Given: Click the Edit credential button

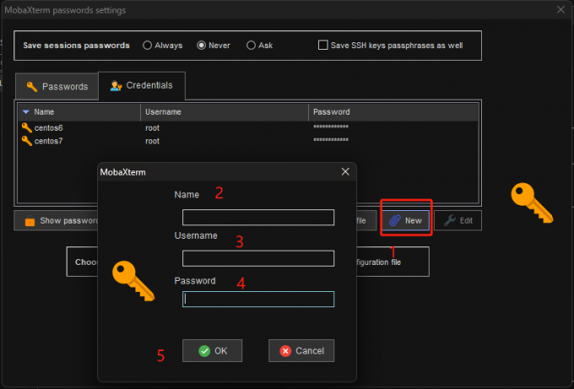Looking at the screenshot, I should click(458, 220).
